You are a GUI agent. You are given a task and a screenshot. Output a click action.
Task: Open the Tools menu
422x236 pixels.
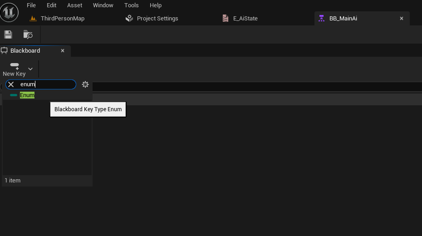(131, 5)
